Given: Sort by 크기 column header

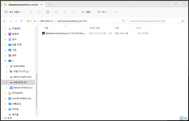Looking at the screenshot, I should coord(138,28).
